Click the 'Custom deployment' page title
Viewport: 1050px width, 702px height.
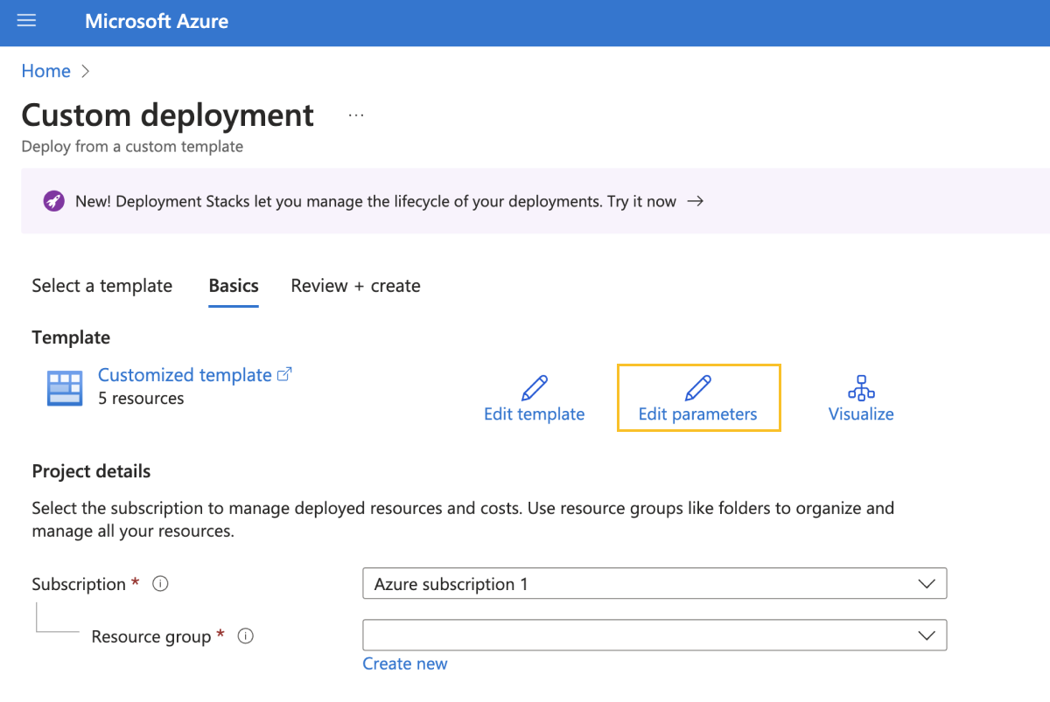click(167, 115)
